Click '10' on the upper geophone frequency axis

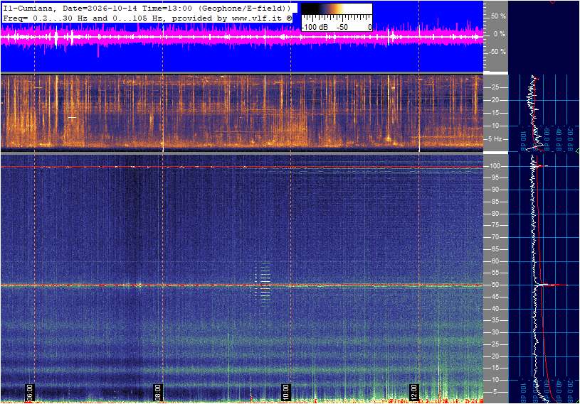[x=495, y=126]
